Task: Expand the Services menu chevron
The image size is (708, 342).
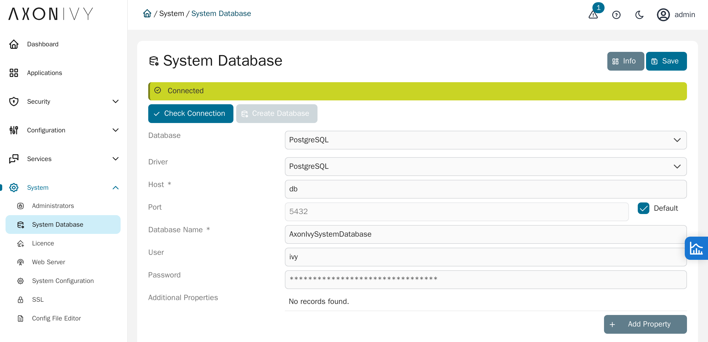Action: [x=116, y=159]
